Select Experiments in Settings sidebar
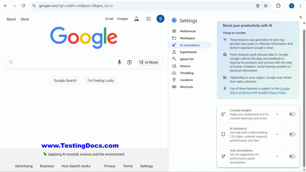Image resolution: width=306 pixels, height=172 pixels. pyautogui.click(x=188, y=52)
